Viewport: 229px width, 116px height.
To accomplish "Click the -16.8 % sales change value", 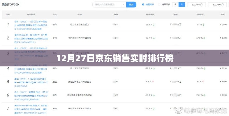I will coord(149,108).
